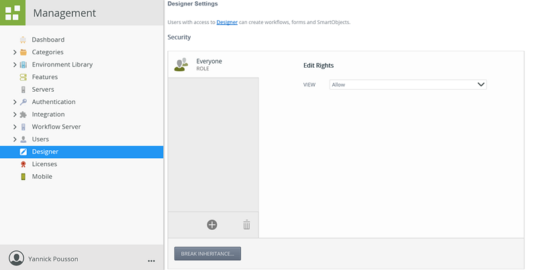Click the user avatar icon

coord(16,259)
